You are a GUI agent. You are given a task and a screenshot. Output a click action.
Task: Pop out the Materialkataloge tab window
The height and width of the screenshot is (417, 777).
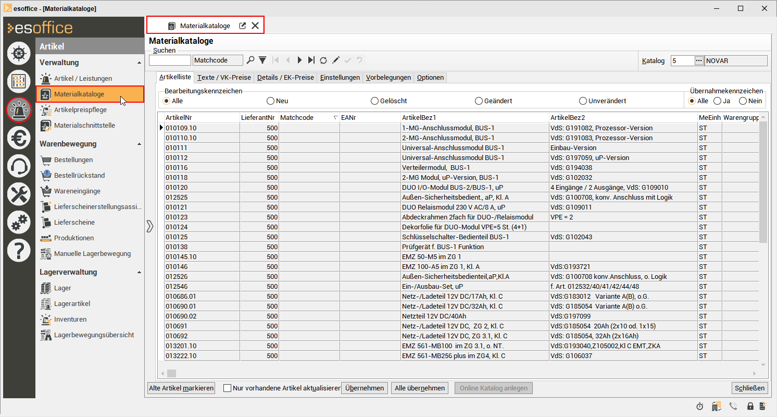click(x=242, y=26)
